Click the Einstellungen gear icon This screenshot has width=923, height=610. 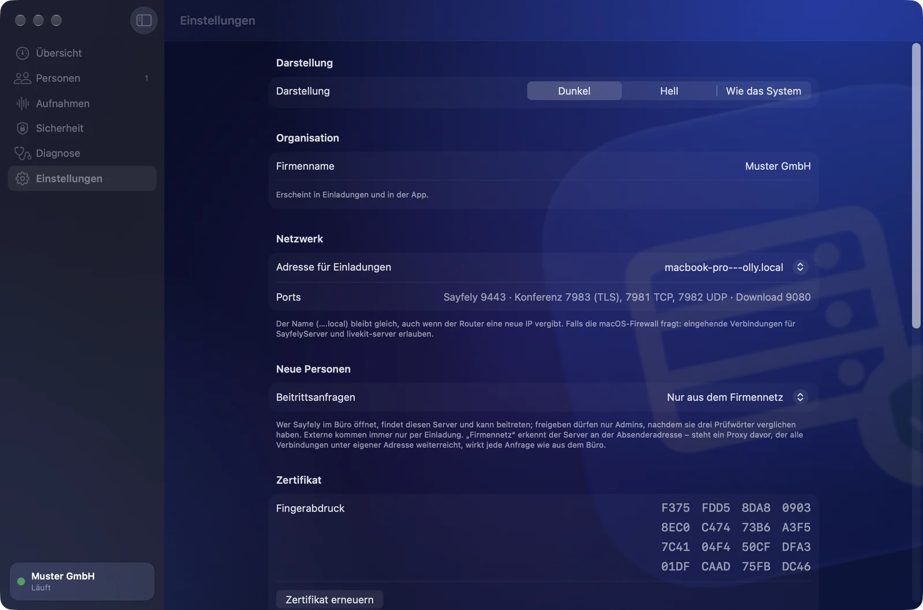pos(22,179)
